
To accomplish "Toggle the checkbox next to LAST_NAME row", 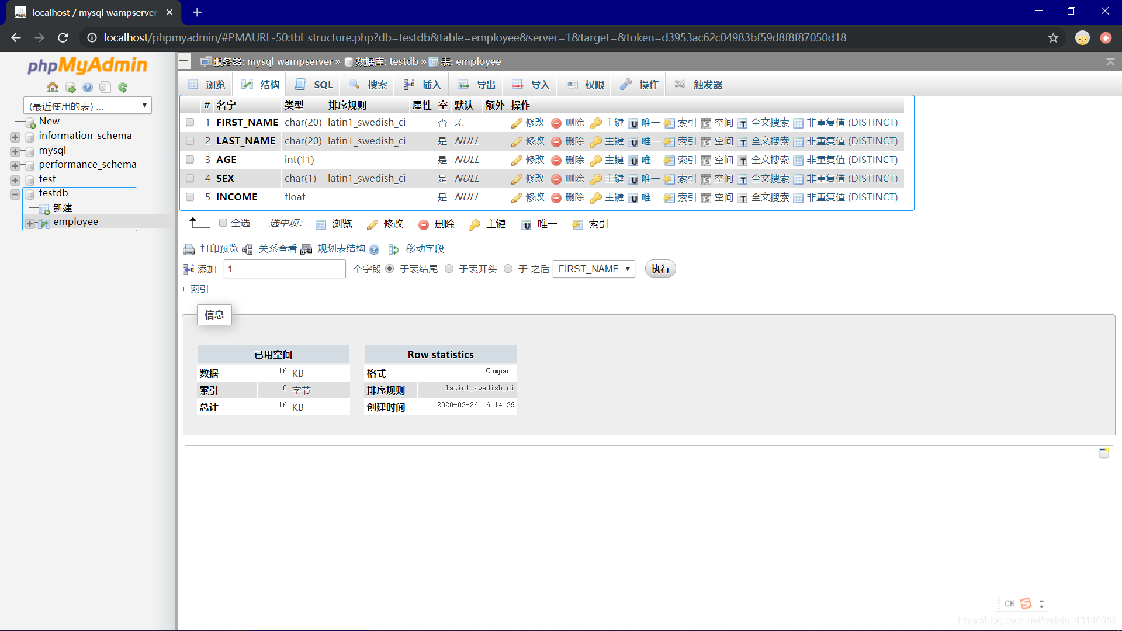I will tap(191, 141).
